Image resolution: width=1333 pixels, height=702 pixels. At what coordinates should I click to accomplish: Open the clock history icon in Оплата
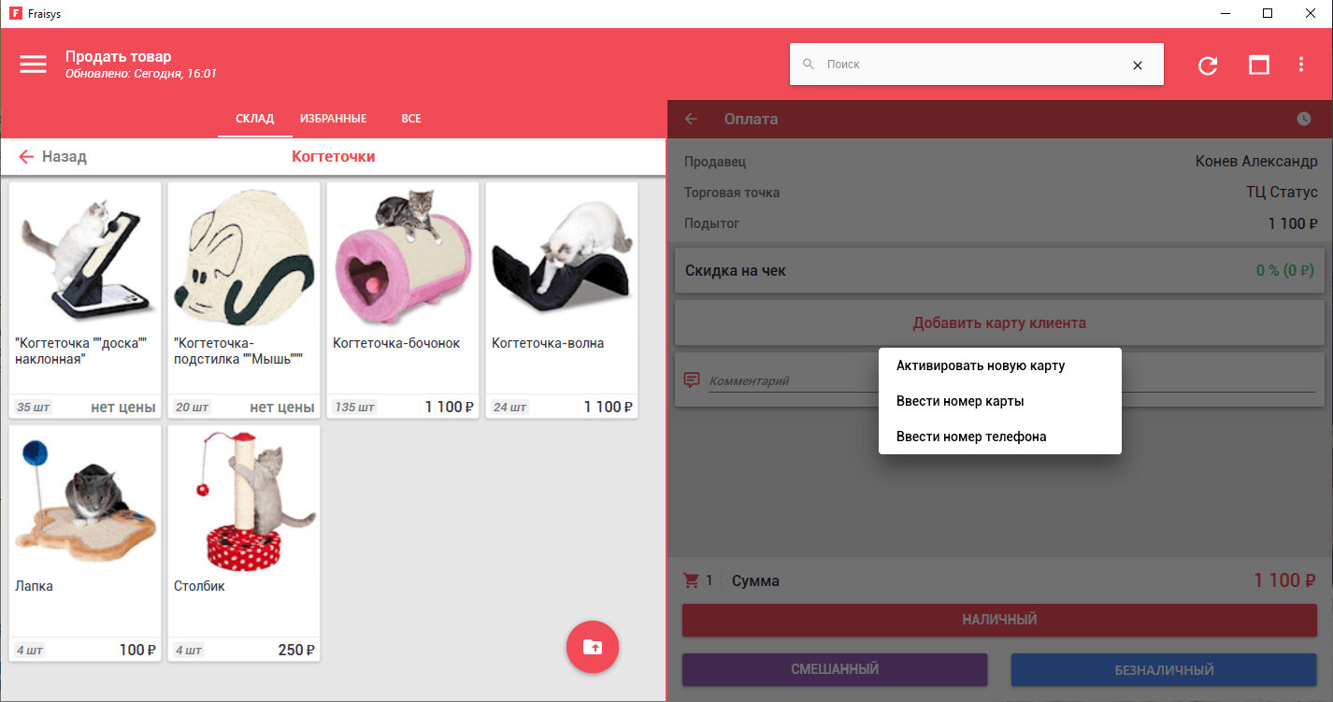click(x=1304, y=119)
